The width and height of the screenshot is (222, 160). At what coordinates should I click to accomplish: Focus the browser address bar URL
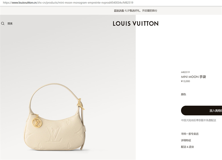[68, 3]
